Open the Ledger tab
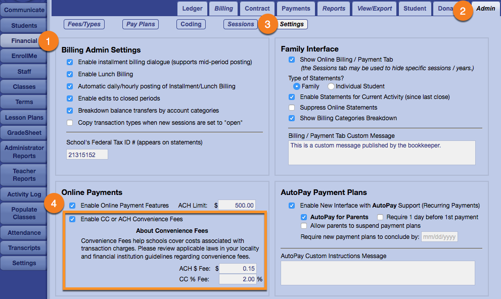Screen dimensions: 501x299 click(192, 9)
